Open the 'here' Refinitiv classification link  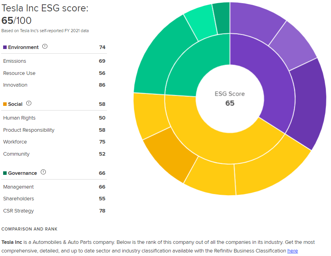click(x=293, y=251)
